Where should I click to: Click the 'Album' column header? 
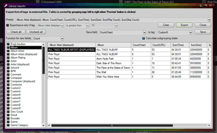tap(113, 45)
